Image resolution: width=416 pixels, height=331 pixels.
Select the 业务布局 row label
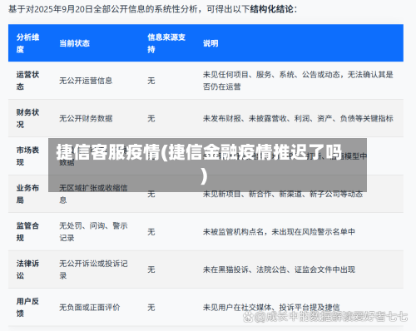[27, 194]
